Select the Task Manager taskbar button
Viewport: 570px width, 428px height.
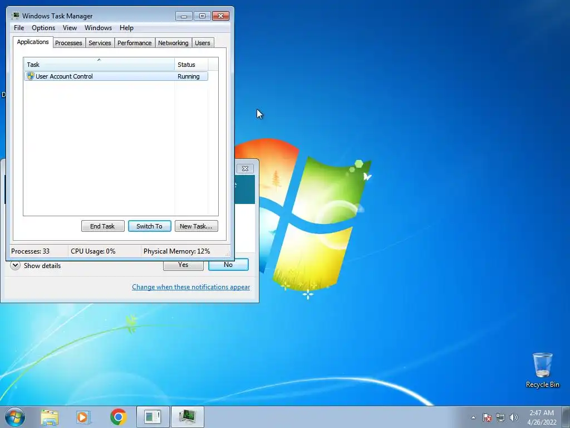point(187,417)
